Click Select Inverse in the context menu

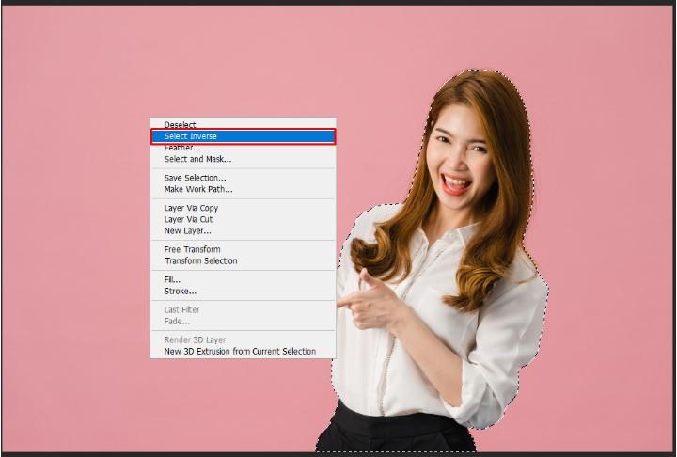click(x=243, y=136)
